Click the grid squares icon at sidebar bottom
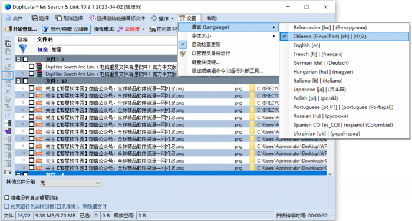This screenshot has width=412, height=221. click(8, 172)
